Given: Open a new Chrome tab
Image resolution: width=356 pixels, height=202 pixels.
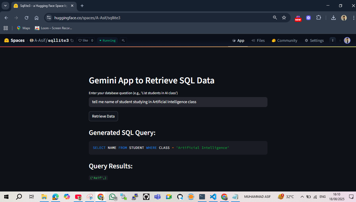Looking at the screenshot, I should [82, 6].
